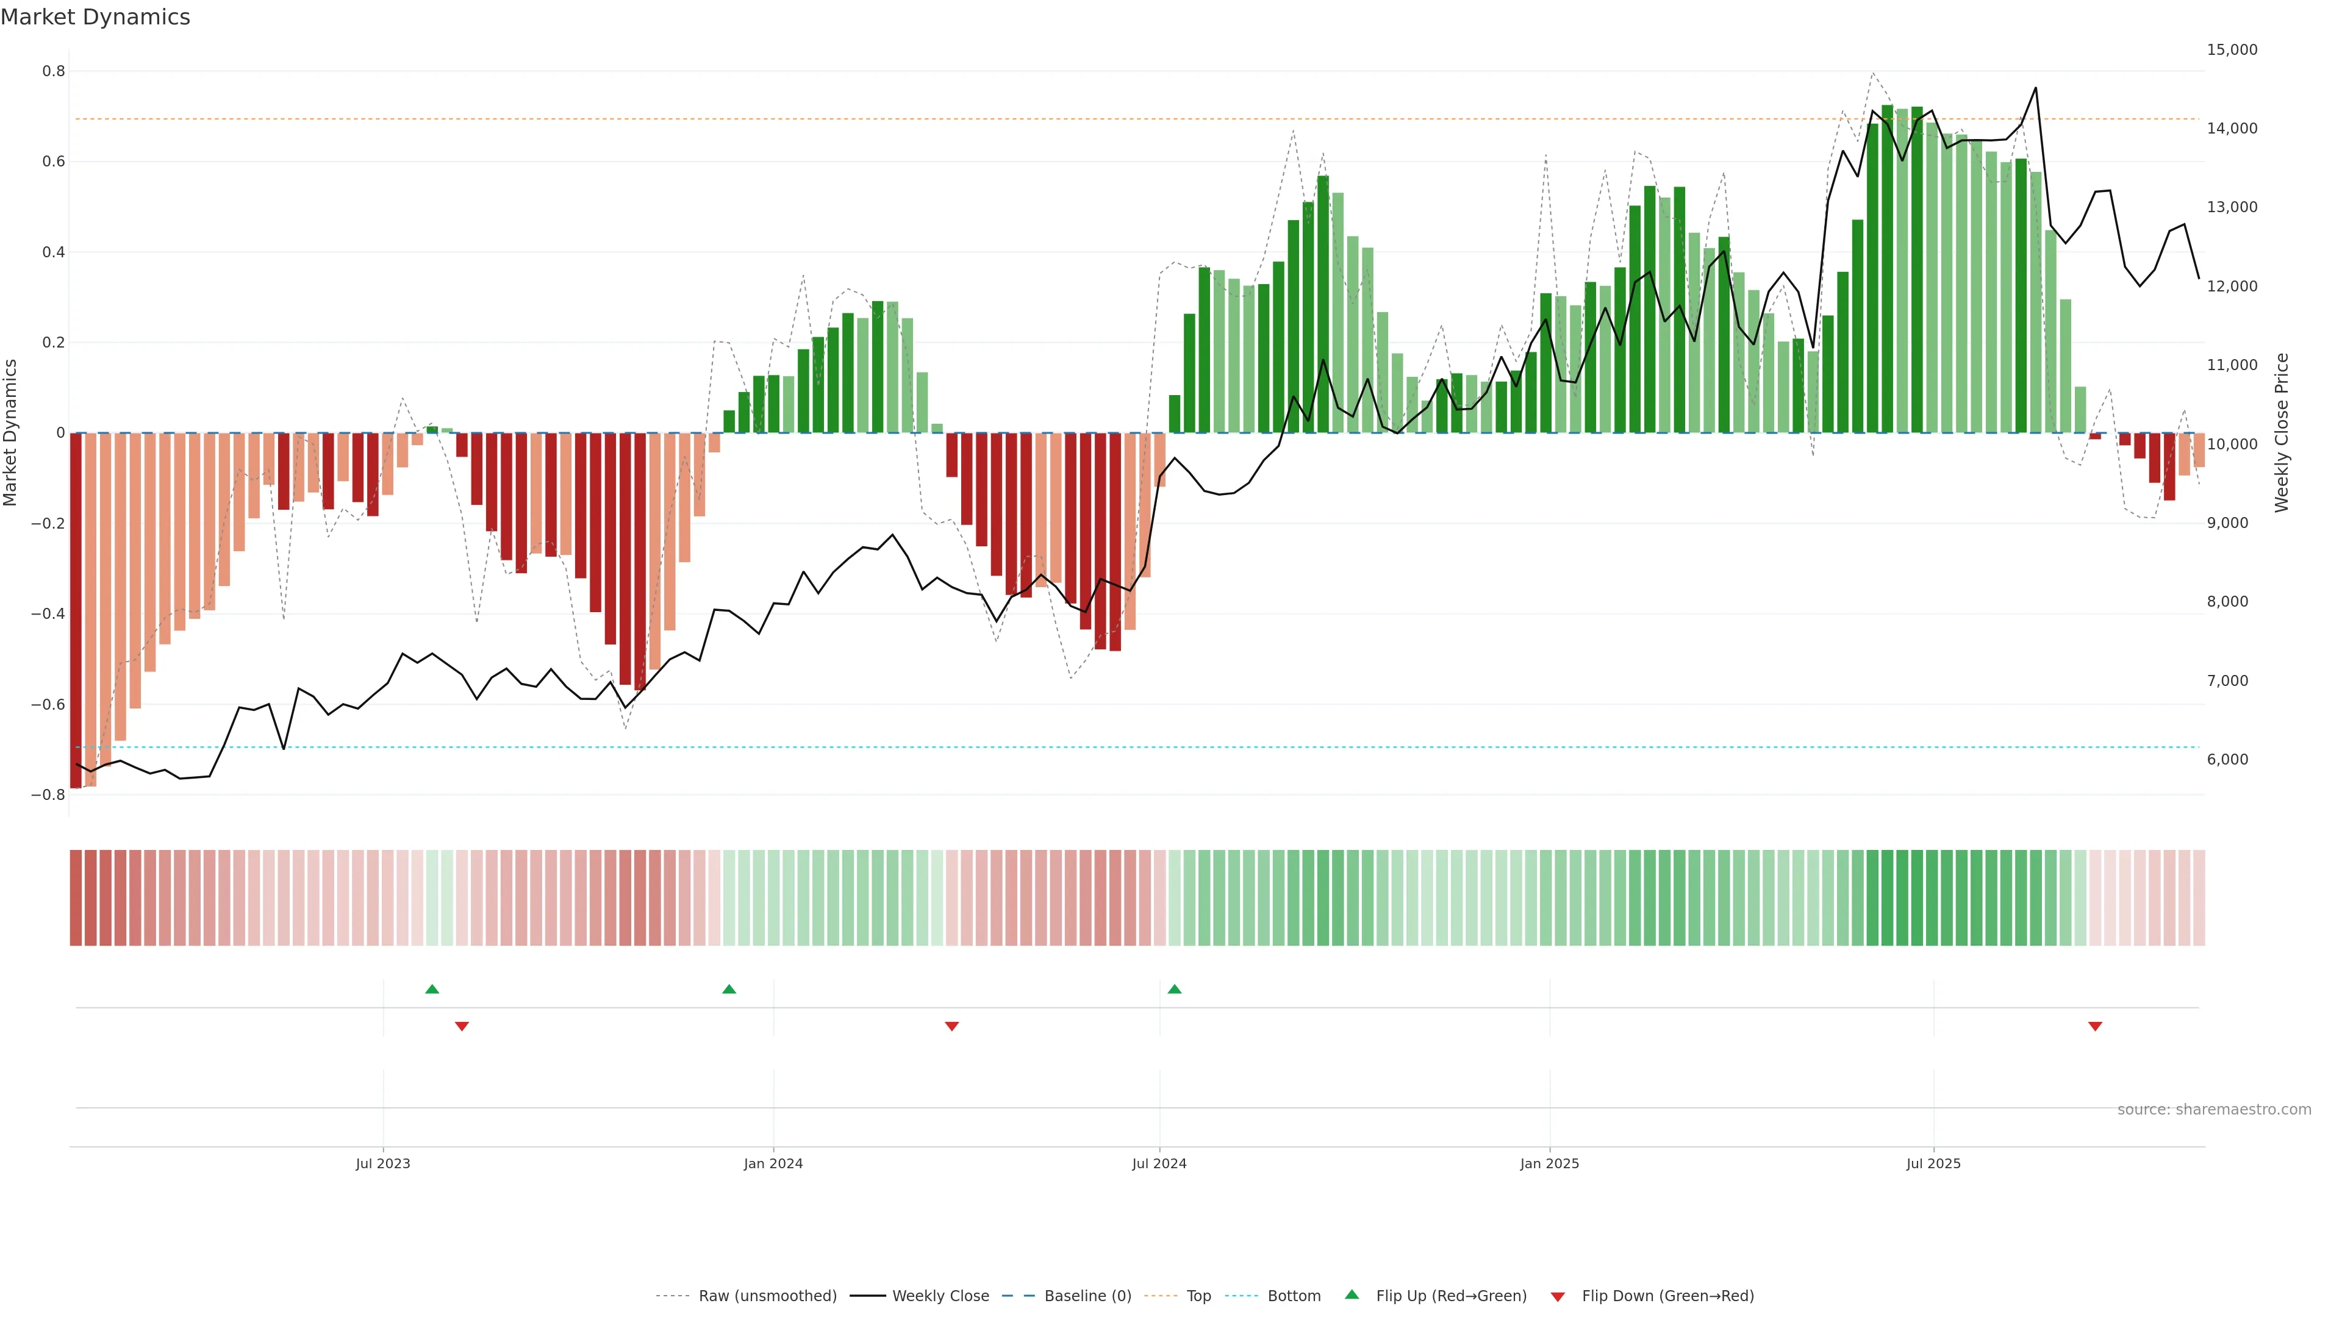Click the last red flip-down triangle marker
This screenshot has width=2342, height=1317.
point(2096,1026)
